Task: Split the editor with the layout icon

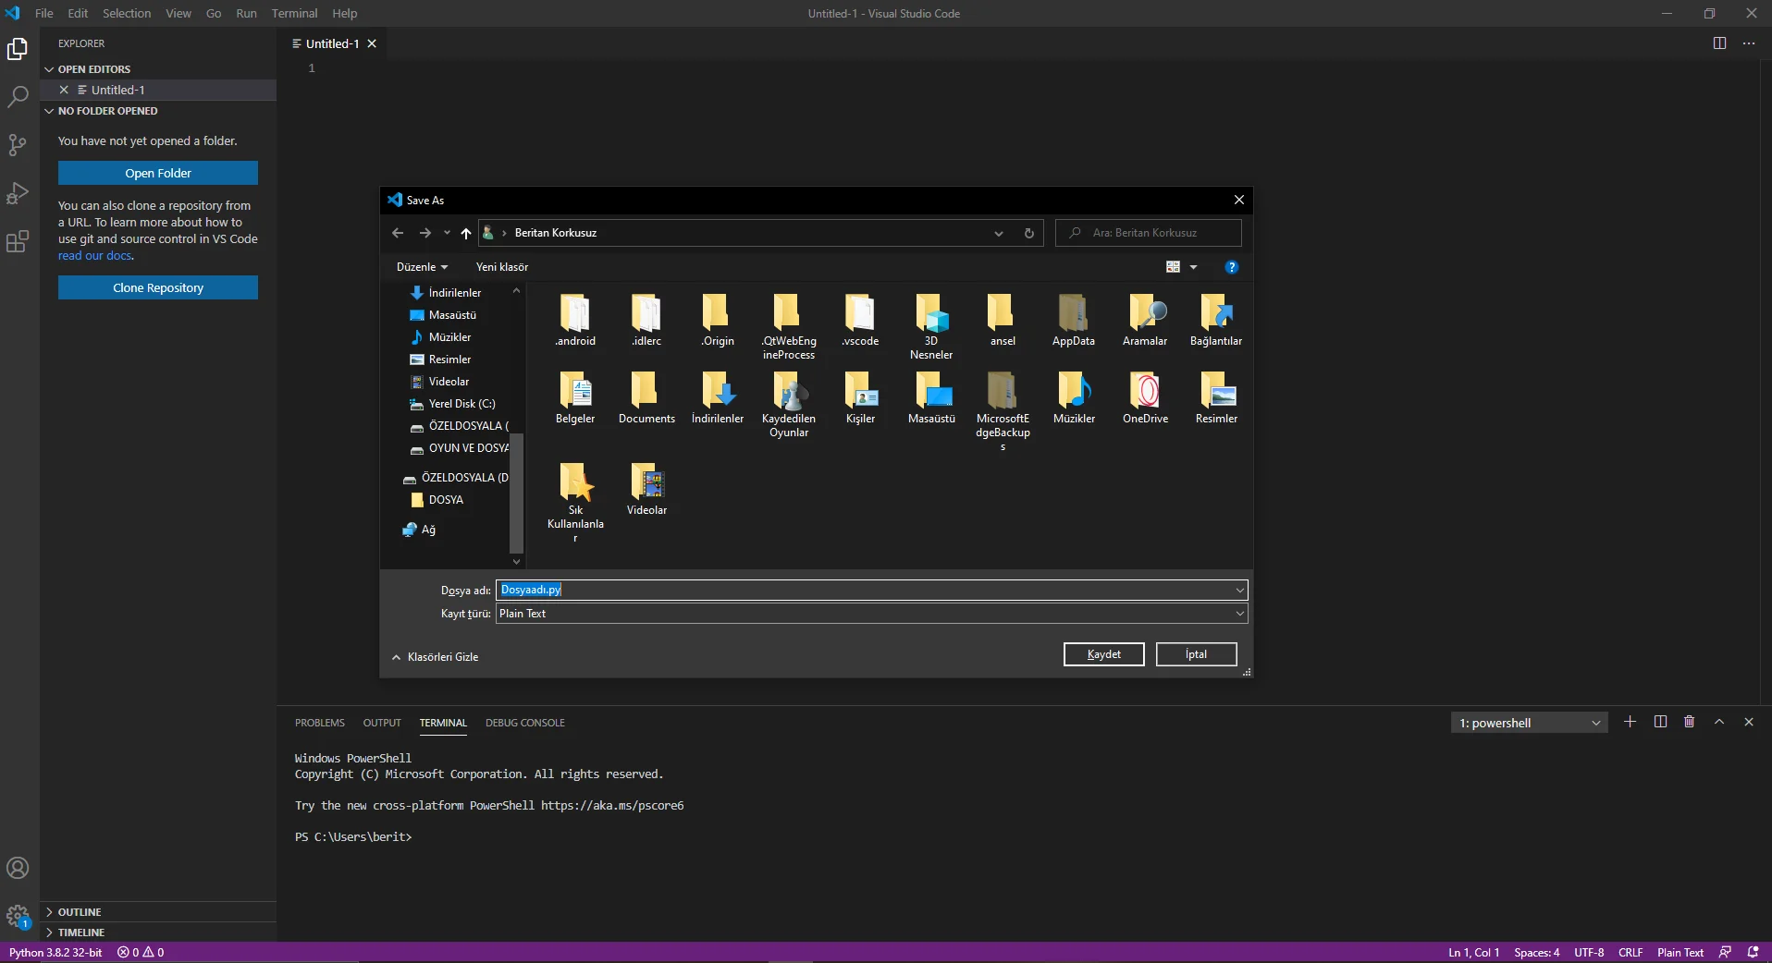Action: [1719, 43]
